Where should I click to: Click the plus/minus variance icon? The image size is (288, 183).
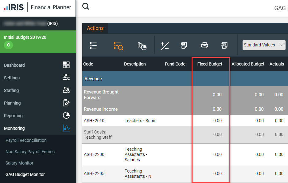(x=165, y=46)
